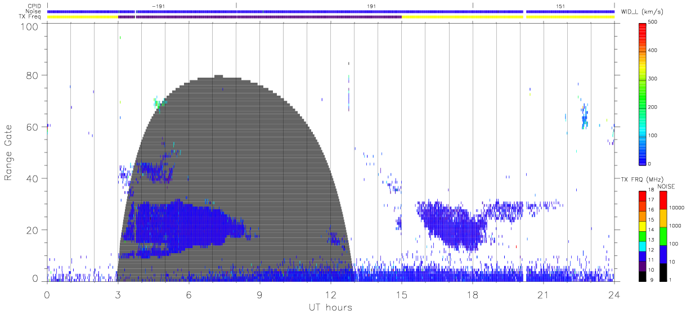The width and height of the screenshot is (691, 319).
Task: Click the 20 tick on Range Gate axis
Action: pyautogui.click(x=33, y=231)
